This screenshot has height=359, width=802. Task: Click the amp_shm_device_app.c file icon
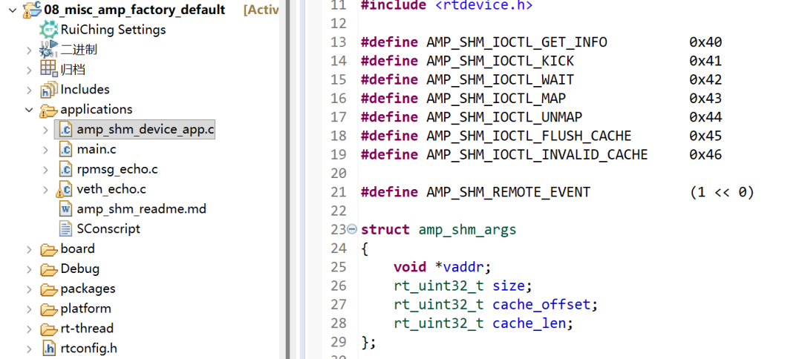[65, 130]
